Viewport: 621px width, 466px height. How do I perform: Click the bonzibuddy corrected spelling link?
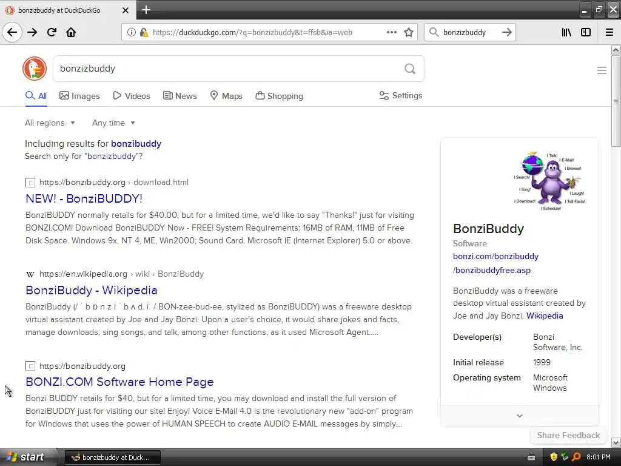point(136,143)
